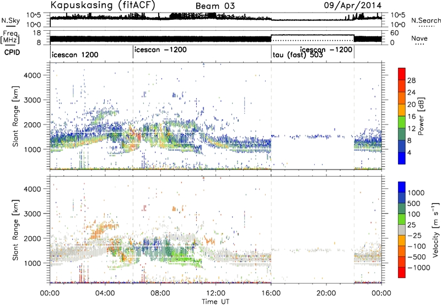This screenshot has height=305, width=441.
Task: Click the red top segment of power colorbar
Action: tap(402, 74)
